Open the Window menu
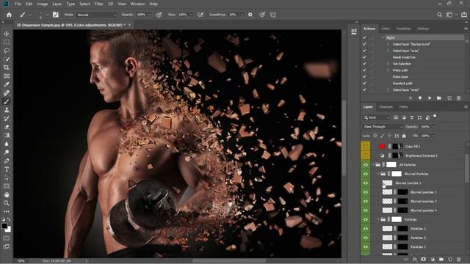This screenshot has width=470, height=264. [x=137, y=4]
